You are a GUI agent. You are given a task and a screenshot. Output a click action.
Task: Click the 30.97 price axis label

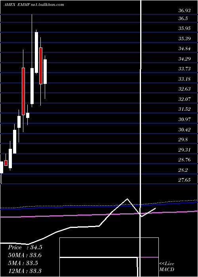point(185,119)
